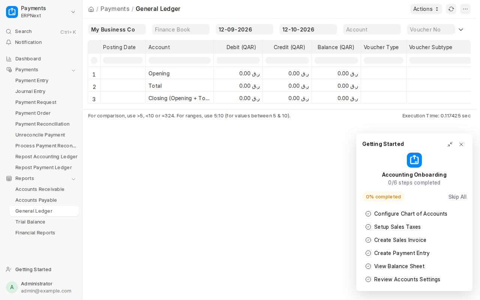Collapse the Reports sidebar section
Screen dimensions: 480x300
click(73, 179)
